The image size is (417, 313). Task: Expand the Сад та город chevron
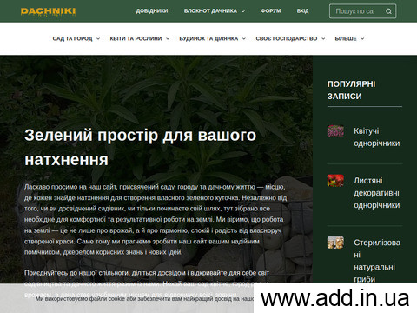point(98,38)
